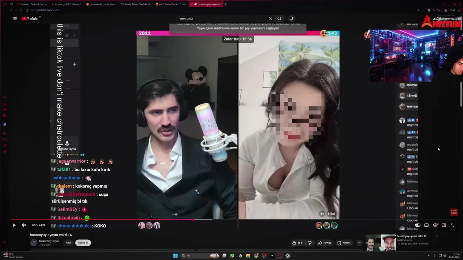This screenshot has width=463, height=260.
Task: Clear the search box text
Action: (x=271, y=18)
